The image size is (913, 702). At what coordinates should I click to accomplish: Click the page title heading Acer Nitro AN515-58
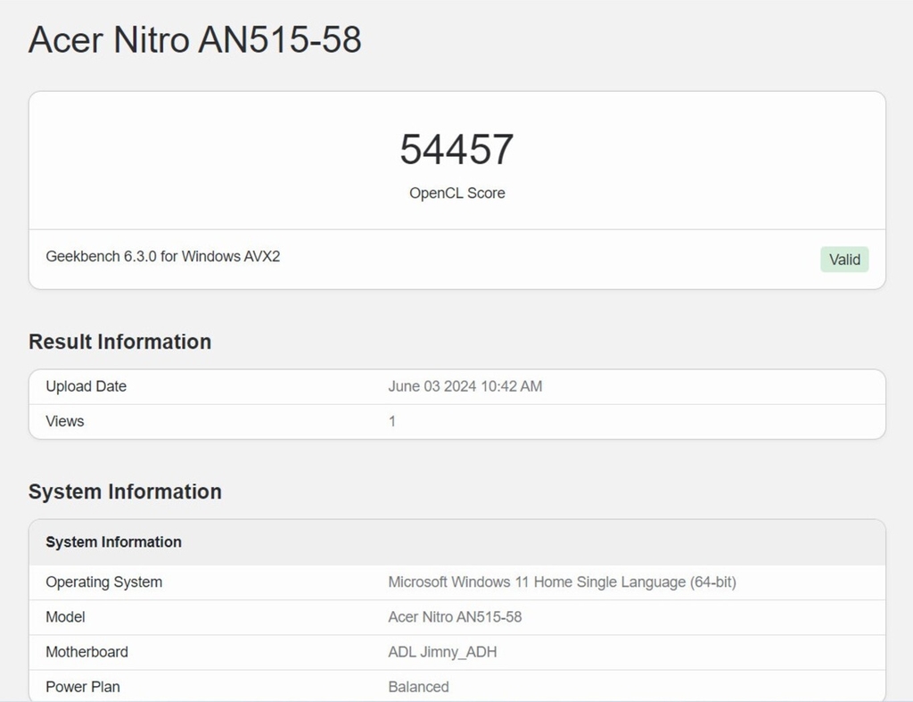[x=194, y=39]
